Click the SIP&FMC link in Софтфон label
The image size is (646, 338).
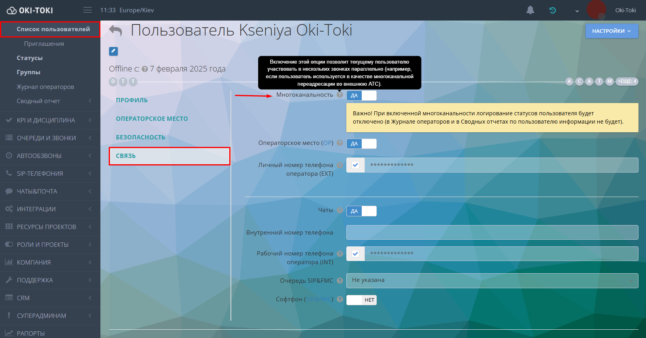319,299
